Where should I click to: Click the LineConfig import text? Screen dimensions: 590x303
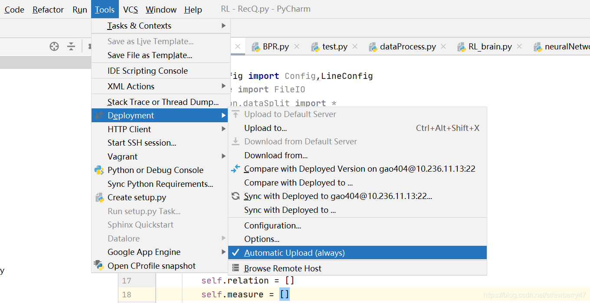point(347,76)
